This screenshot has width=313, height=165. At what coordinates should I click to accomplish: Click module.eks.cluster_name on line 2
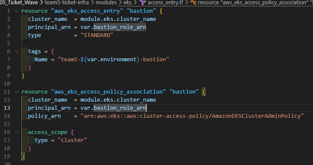pyautogui.click(x=118, y=19)
